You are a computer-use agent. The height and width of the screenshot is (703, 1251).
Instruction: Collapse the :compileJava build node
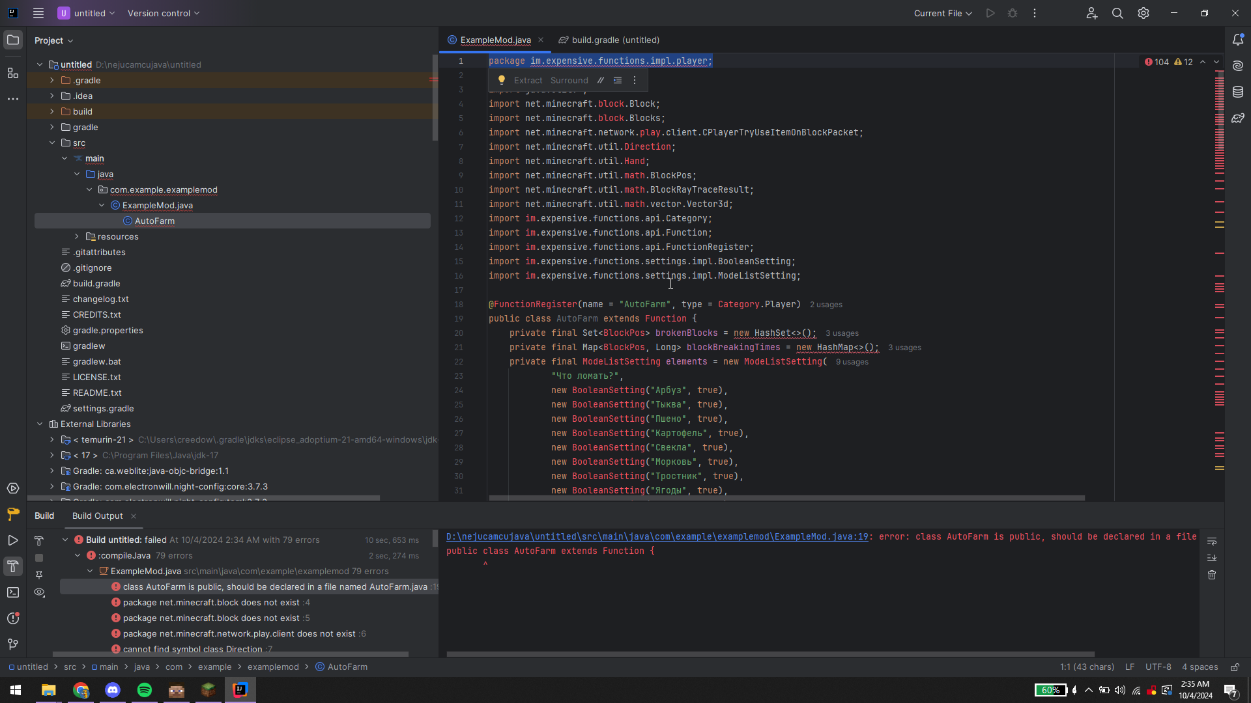[78, 555]
